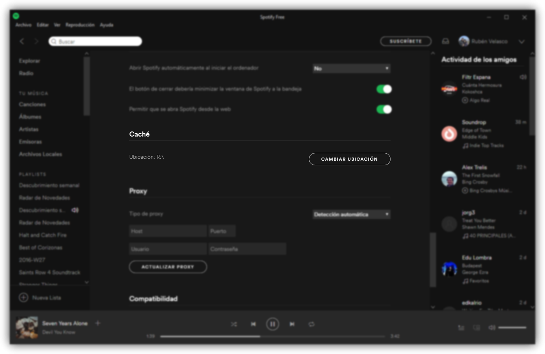545x354 pixels.
Task: Mute with the volume speaker icon
Action: (492, 328)
